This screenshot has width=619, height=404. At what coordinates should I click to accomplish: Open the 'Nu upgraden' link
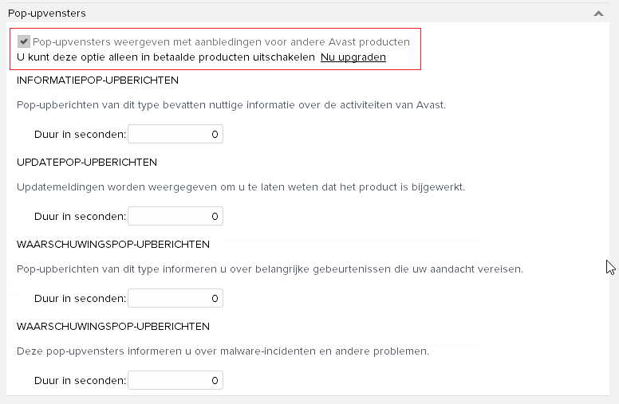tap(353, 57)
